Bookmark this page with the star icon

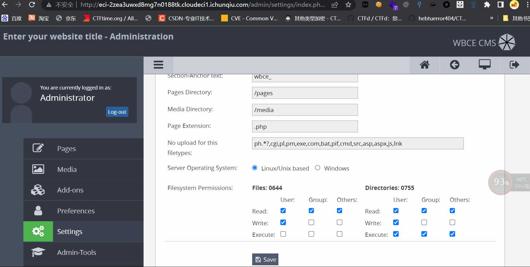point(348,5)
